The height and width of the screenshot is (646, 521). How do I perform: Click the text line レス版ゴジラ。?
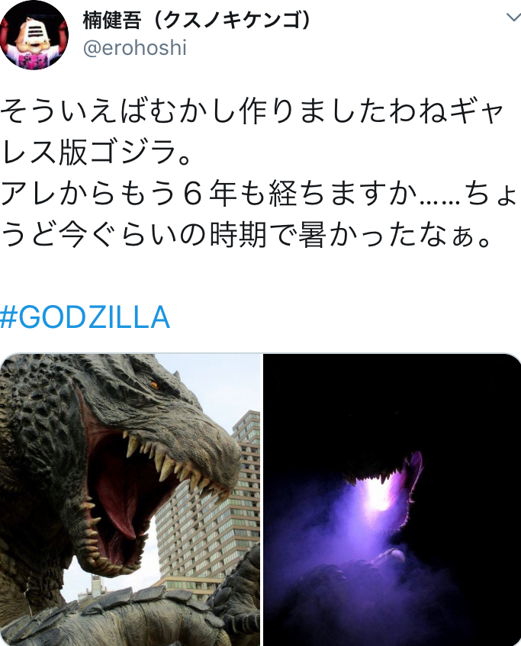click(x=95, y=152)
